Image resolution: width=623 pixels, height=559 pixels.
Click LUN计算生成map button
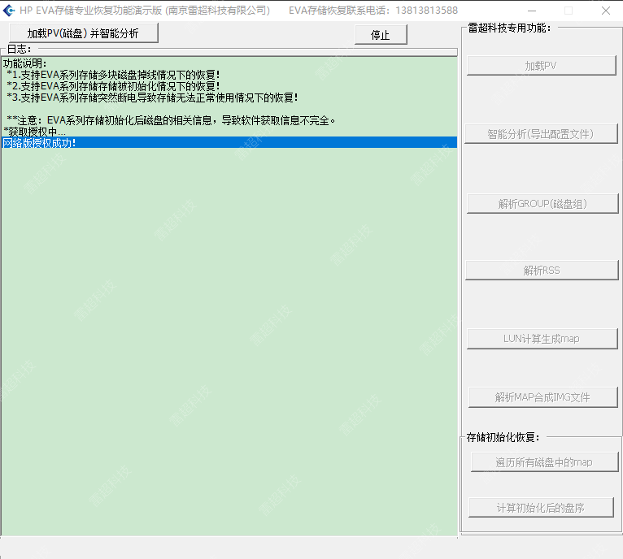[542, 339]
